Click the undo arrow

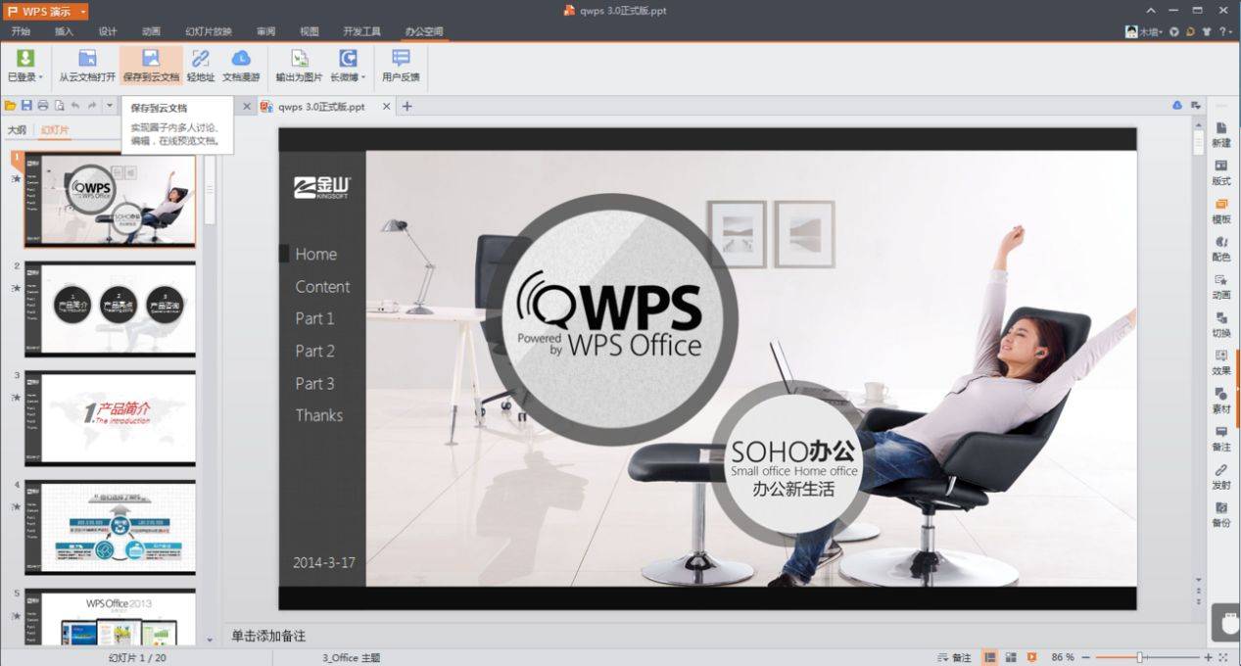75,106
